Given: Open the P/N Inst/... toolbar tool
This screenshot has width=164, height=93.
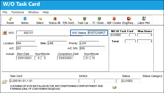Looking at the screenshot, I should click(x=70, y=21).
